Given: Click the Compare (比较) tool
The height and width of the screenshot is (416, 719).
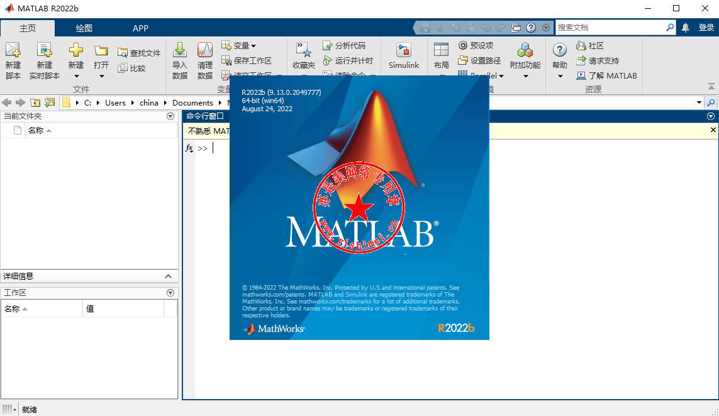Looking at the screenshot, I should coord(131,68).
